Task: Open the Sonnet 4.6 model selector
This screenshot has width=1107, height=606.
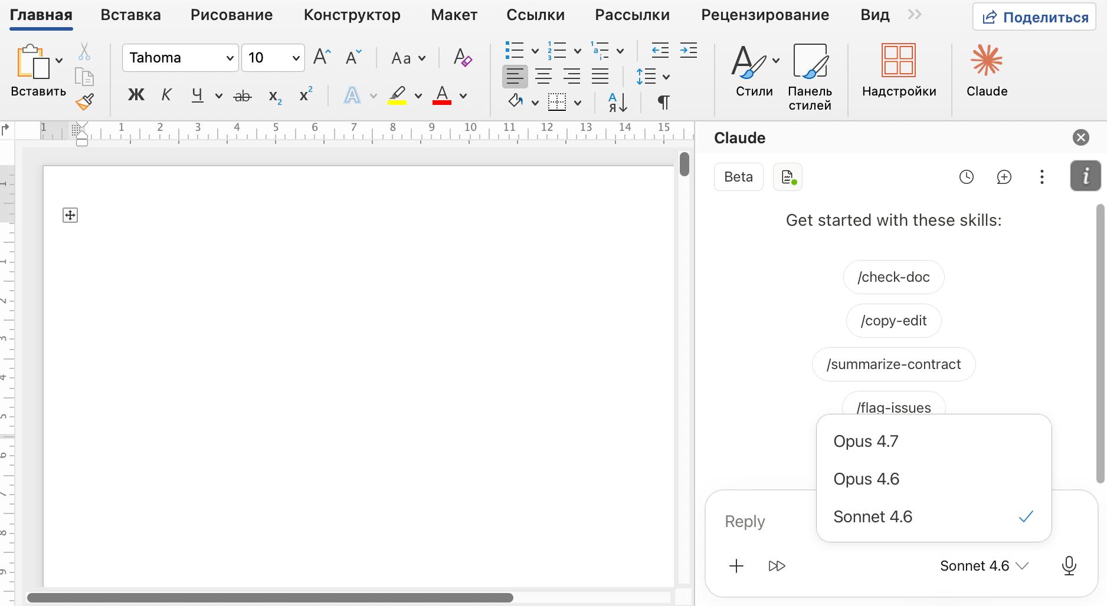Action: click(984, 566)
